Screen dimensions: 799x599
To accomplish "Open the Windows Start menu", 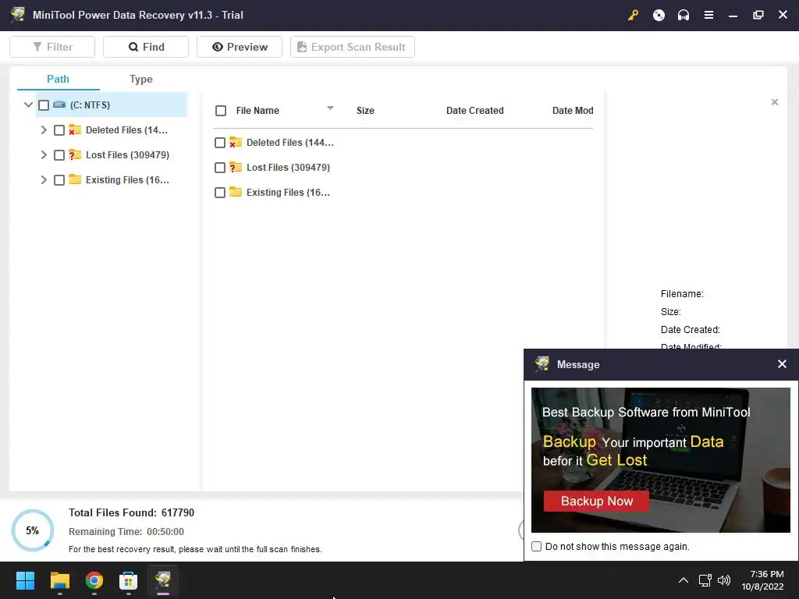I will pos(25,580).
